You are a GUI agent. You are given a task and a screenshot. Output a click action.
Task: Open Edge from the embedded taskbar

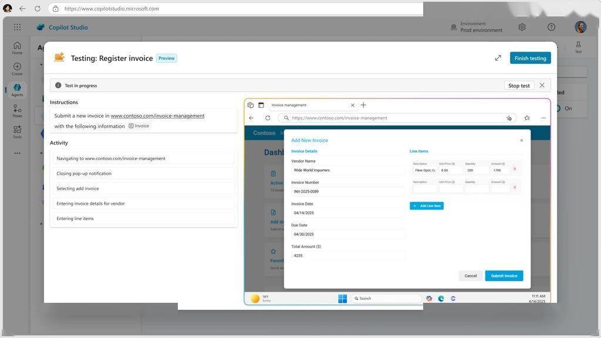[x=441, y=299]
